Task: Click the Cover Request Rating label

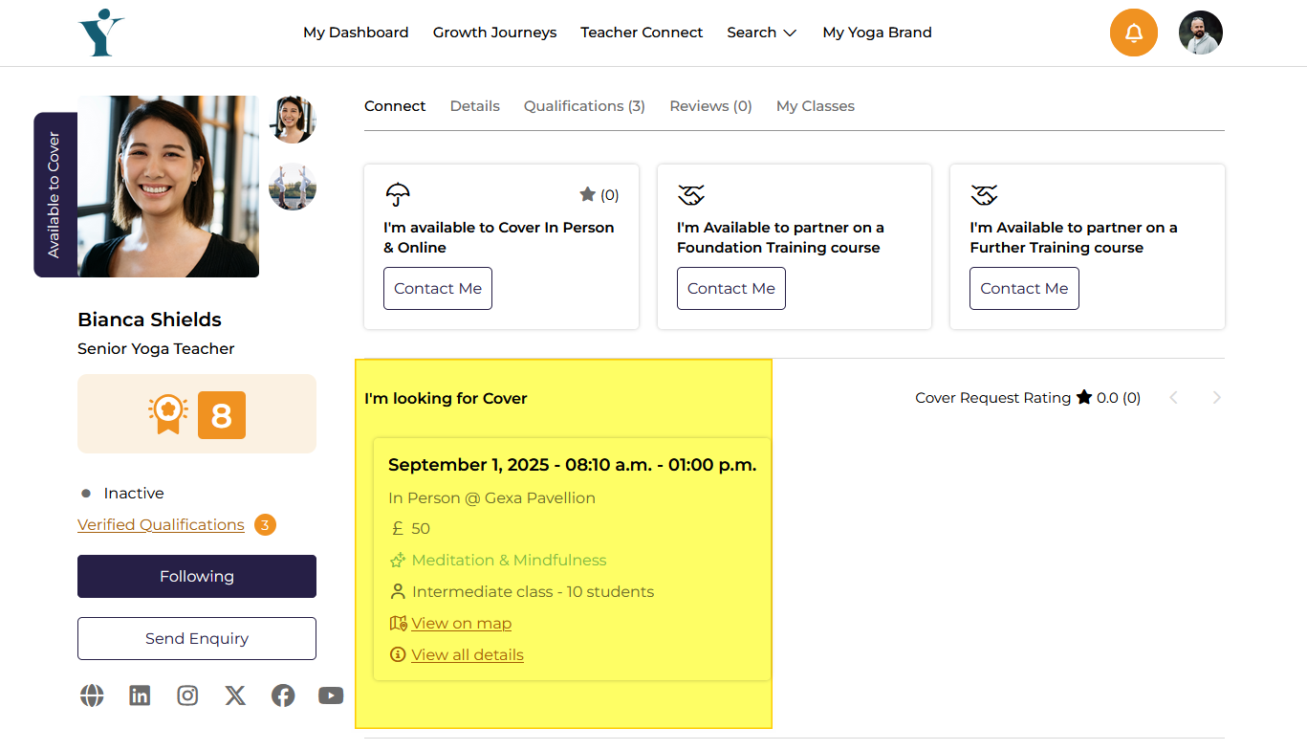Action: point(992,397)
